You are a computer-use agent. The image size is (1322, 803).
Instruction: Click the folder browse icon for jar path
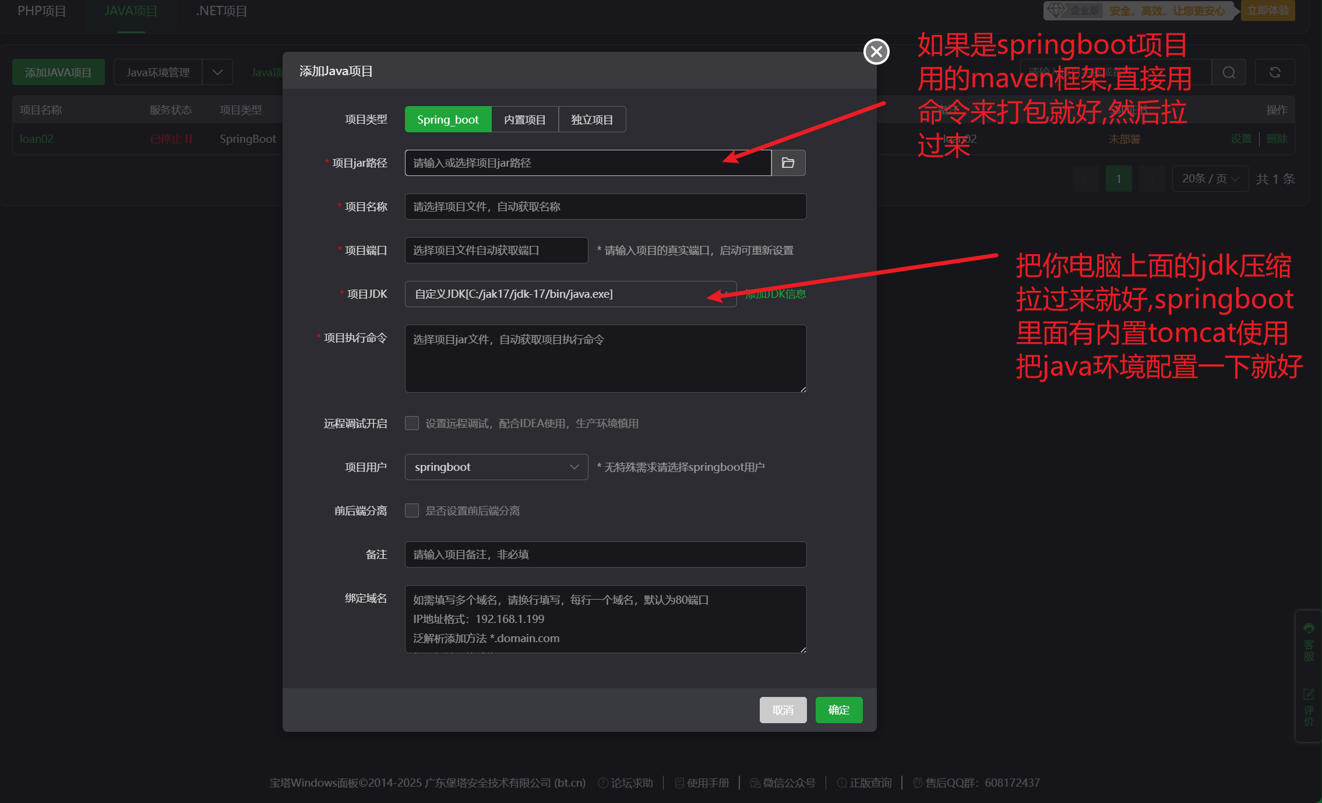tap(788, 163)
